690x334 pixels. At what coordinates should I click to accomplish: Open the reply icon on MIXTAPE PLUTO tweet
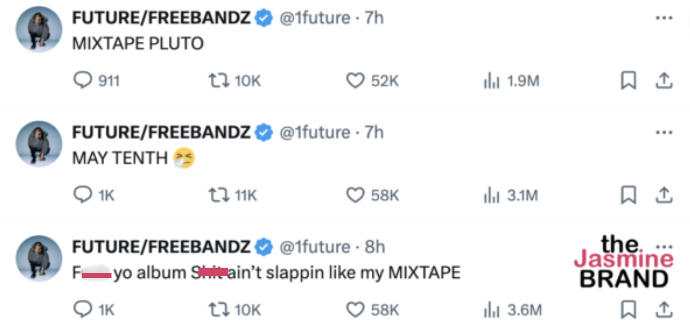(83, 80)
